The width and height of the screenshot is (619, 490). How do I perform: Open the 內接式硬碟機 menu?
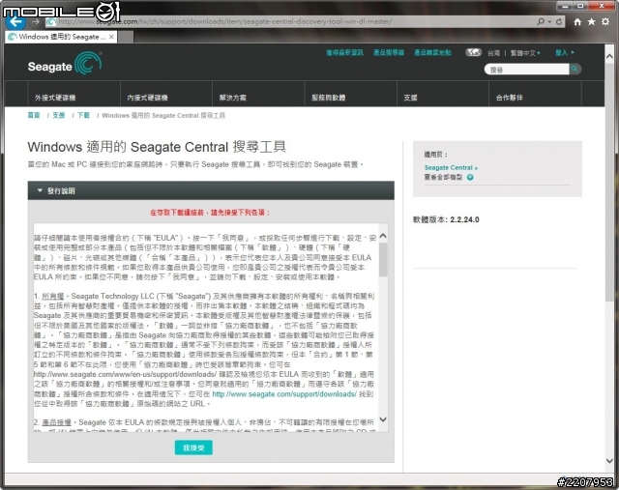click(147, 98)
